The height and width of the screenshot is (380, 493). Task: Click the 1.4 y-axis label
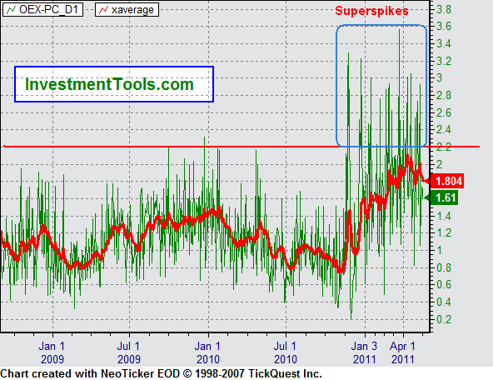click(x=444, y=216)
